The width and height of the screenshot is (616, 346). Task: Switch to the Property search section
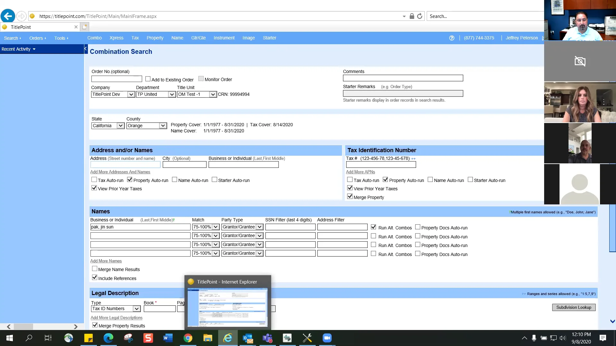coord(155,38)
